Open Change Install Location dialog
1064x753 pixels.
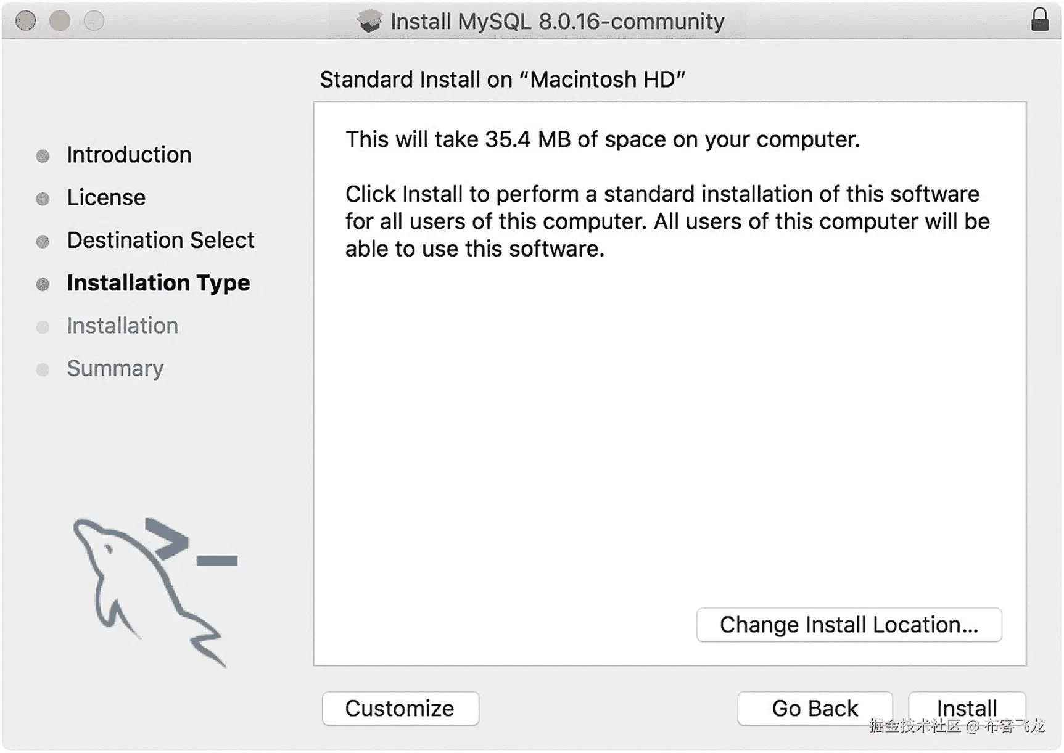click(849, 625)
